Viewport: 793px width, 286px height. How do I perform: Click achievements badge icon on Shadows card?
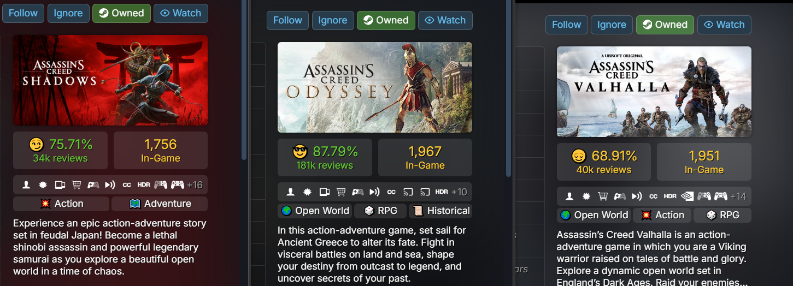click(x=43, y=185)
